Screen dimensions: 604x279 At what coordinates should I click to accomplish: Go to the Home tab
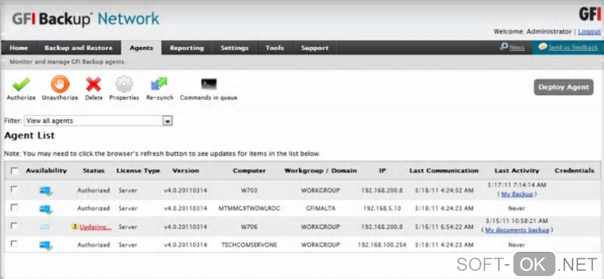19,48
